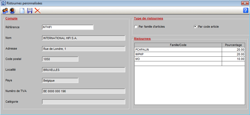Select the PCHPALIN row in Ristournes table
The height and width of the screenshot is (115, 250).
coord(178,50)
